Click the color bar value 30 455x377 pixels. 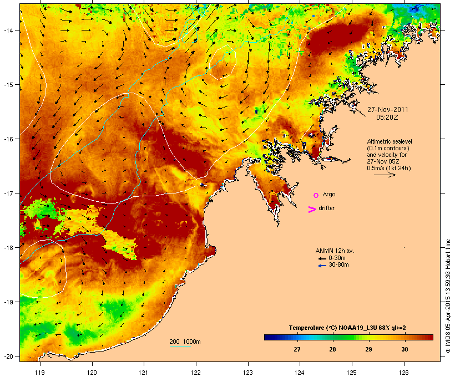point(405,349)
